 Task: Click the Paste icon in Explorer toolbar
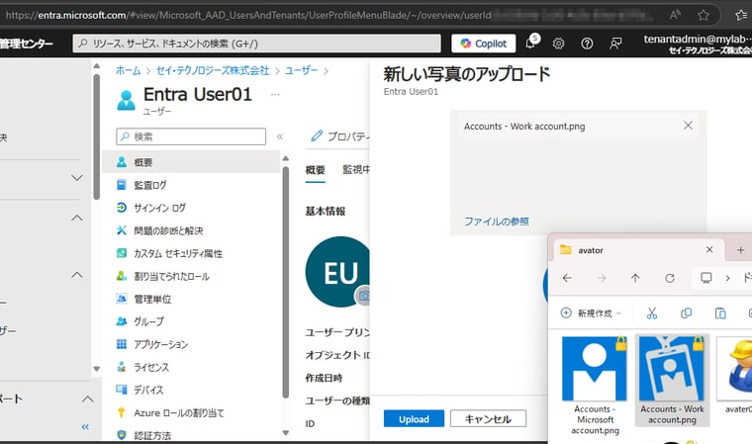(x=720, y=313)
